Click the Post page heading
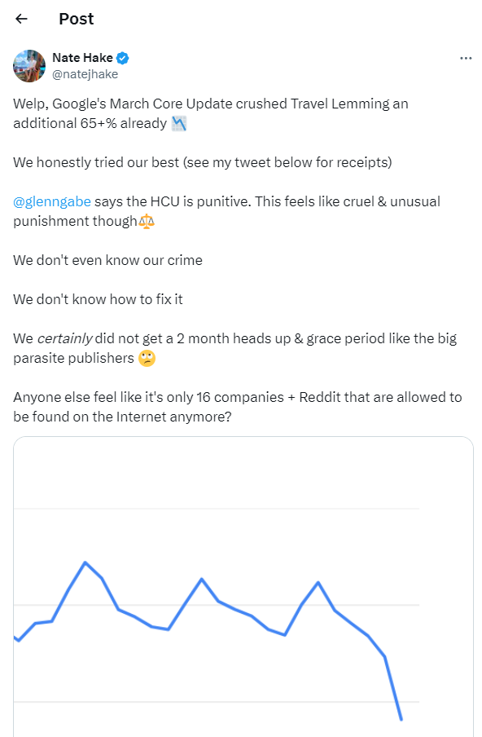 click(76, 19)
